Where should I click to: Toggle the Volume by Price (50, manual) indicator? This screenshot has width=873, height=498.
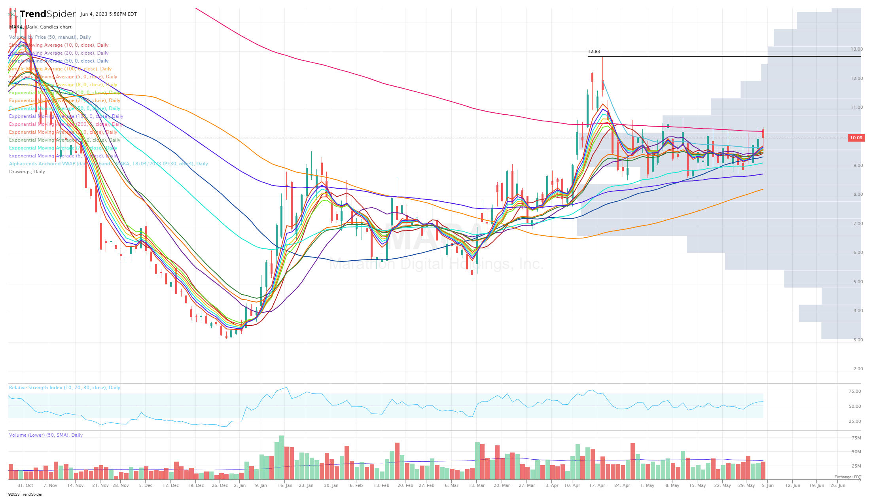(50, 37)
